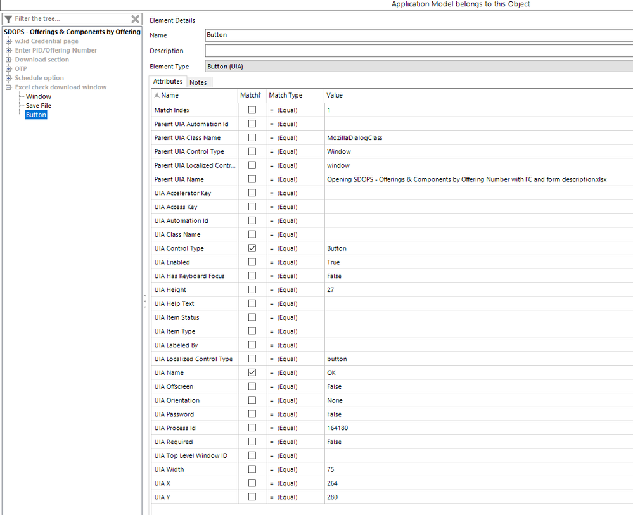Open Match Type dropdown for Parent UIA Name
This screenshot has width=633, height=515.
295,179
